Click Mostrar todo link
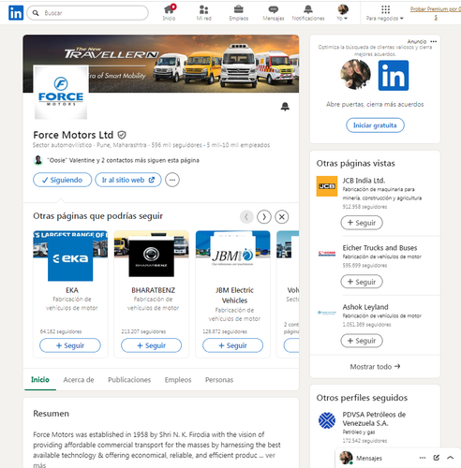This screenshot has height=468, width=461. click(375, 367)
